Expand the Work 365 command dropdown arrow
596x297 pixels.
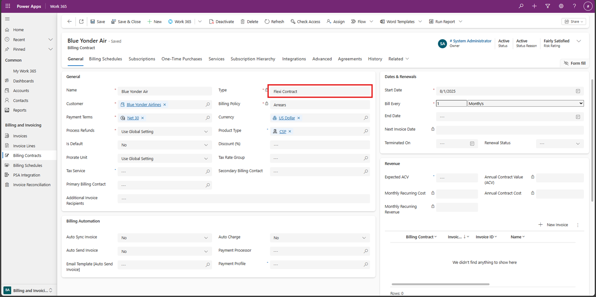coord(200,21)
